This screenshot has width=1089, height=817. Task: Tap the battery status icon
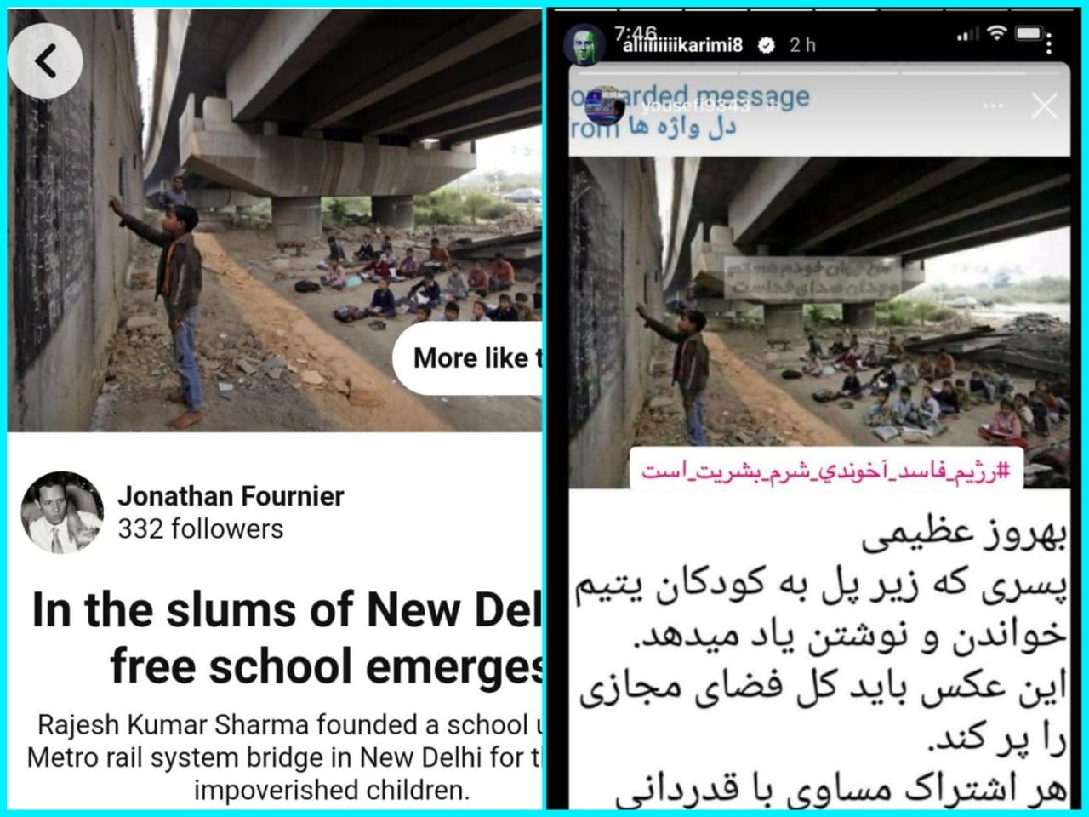[1030, 34]
